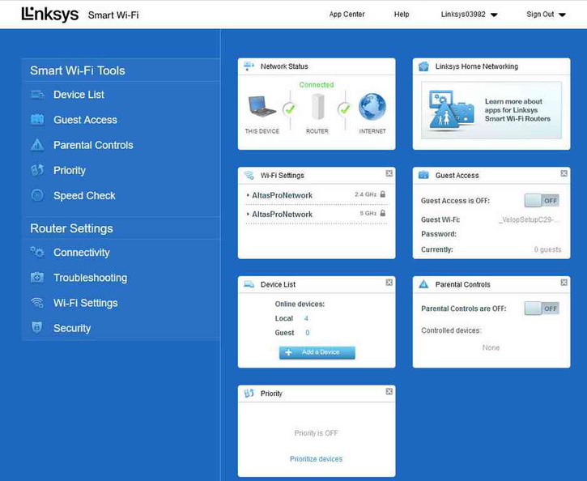
Task: Toggle the Guest Access OFF switch
Action: 542,201
